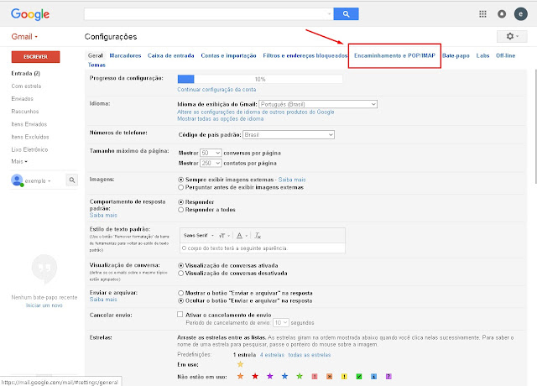537x386 pixels.
Task: Open Mostrar todas as opções de idioma
Action: (220, 119)
